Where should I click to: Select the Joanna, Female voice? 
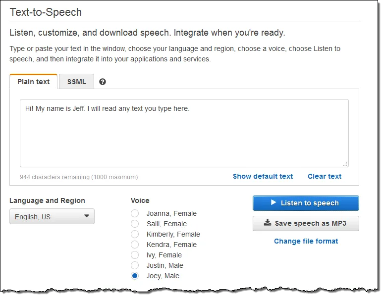coord(135,213)
